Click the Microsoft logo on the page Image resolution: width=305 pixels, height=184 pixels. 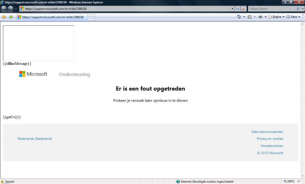(x=33, y=74)
